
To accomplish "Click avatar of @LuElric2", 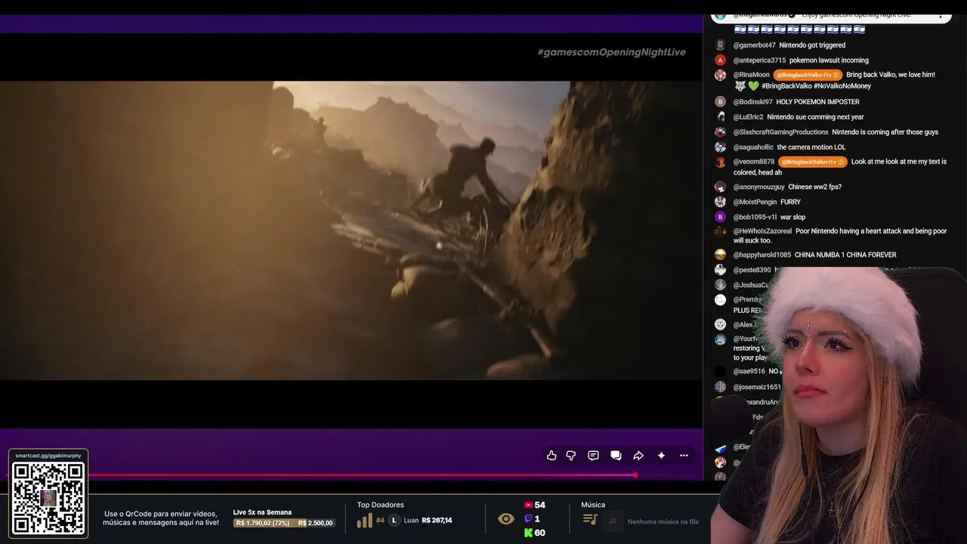I will (x=720, y=117).
